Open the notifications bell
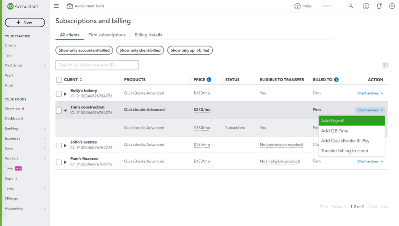The height and width of the screenshot is (226, 399). (x=378, y=6)
